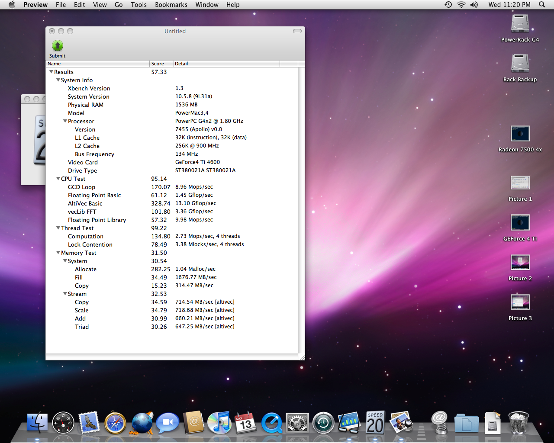Open the Help menu

[233, 4]
